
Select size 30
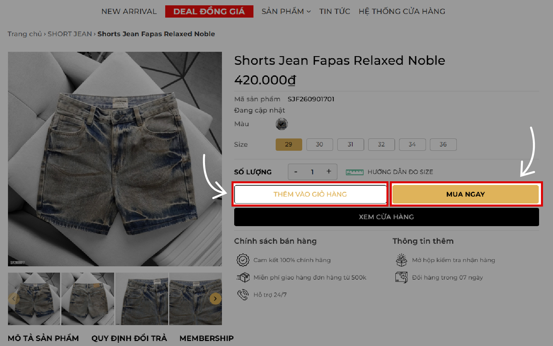pyautogui.click(x=319, y=144)
